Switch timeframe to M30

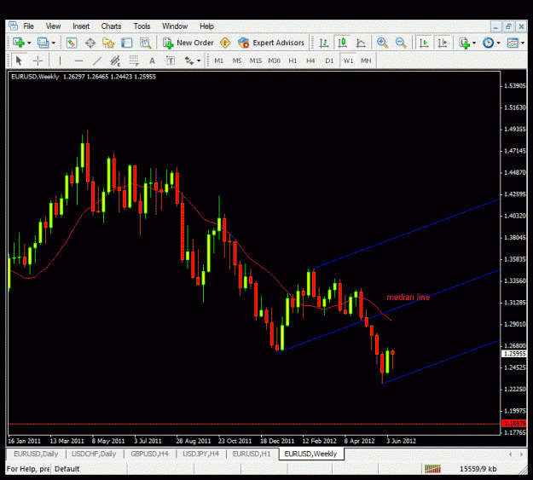pos(274,61)
